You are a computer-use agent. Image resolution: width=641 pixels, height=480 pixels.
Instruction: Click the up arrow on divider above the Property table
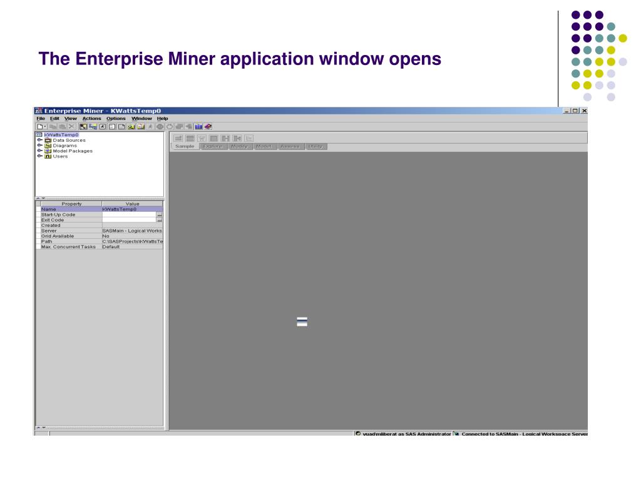[x=38, y=198]
